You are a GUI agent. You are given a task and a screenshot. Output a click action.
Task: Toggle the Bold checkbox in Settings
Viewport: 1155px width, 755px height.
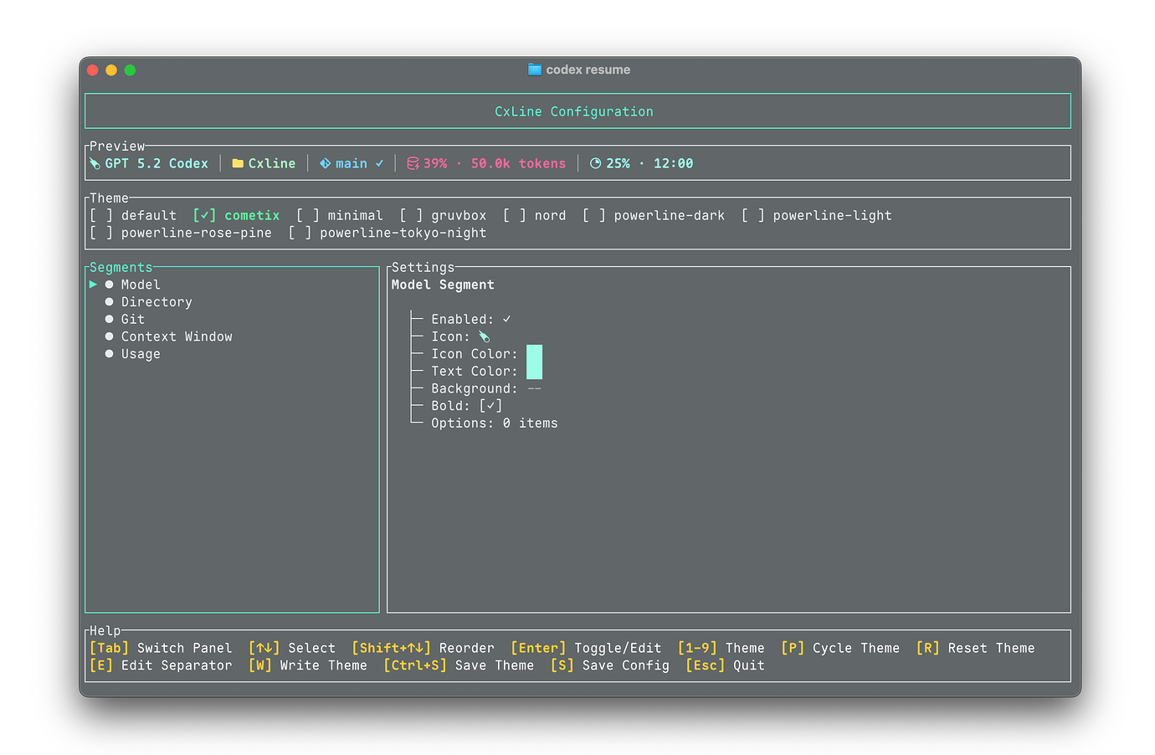(x=490, y=406)
